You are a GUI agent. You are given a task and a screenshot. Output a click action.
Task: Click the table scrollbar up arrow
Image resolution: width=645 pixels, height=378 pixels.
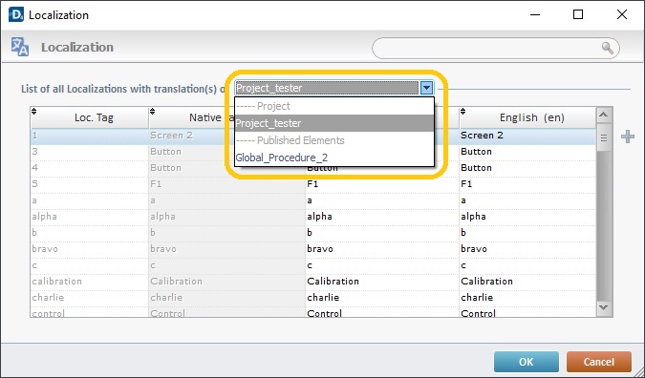604,115
